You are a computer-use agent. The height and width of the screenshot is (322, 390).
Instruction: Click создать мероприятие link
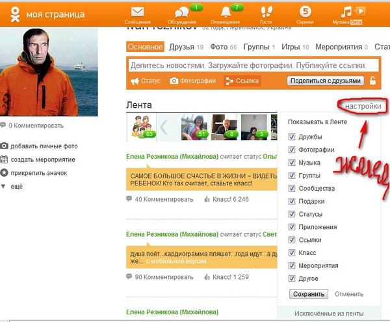tap(43, 159)
